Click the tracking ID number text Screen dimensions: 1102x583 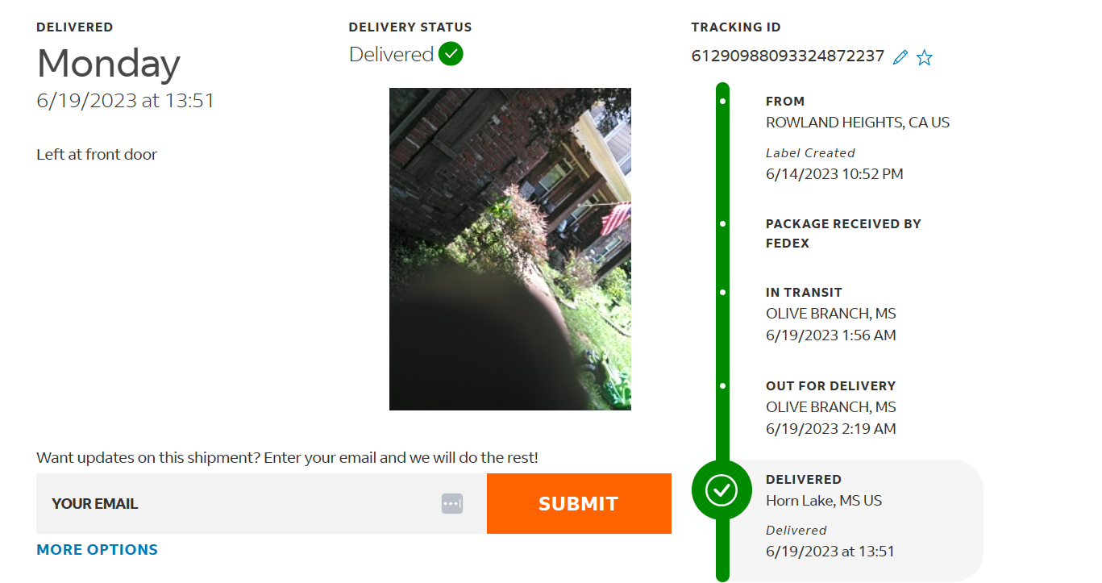(788, 56)
